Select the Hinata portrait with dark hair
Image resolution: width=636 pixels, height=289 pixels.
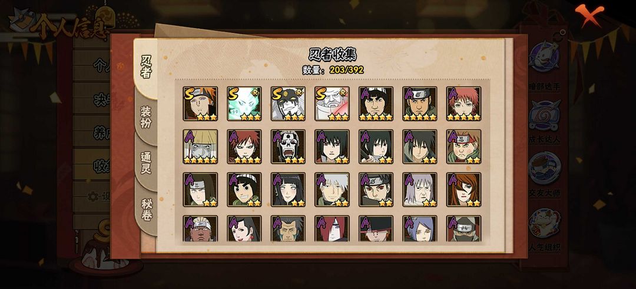click(x=288, y=190)
